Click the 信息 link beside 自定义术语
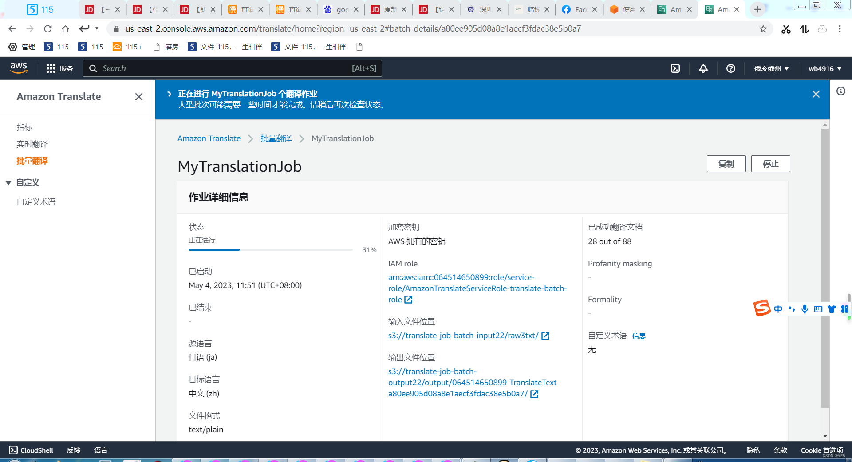Viewport: 852px width, 462px height. tap(639, 336)
